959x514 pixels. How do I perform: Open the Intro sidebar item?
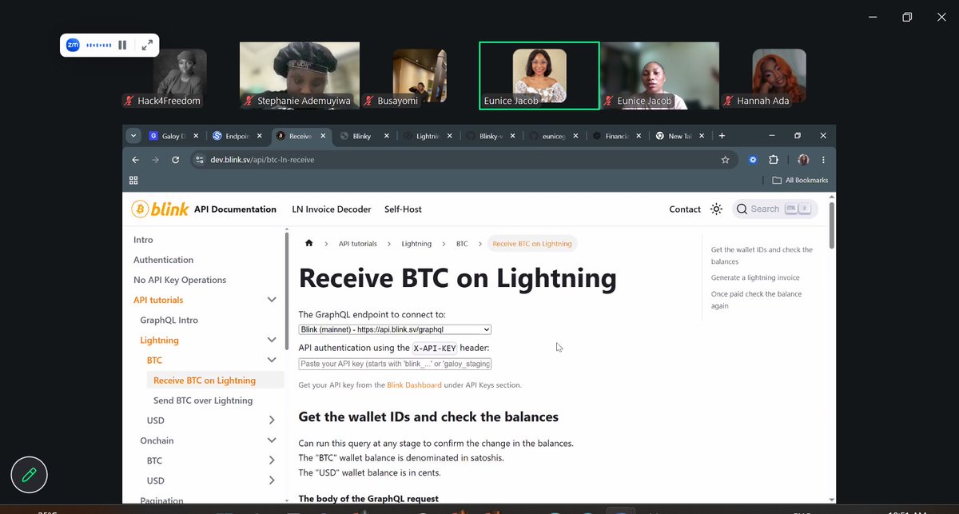pos(143,240)
